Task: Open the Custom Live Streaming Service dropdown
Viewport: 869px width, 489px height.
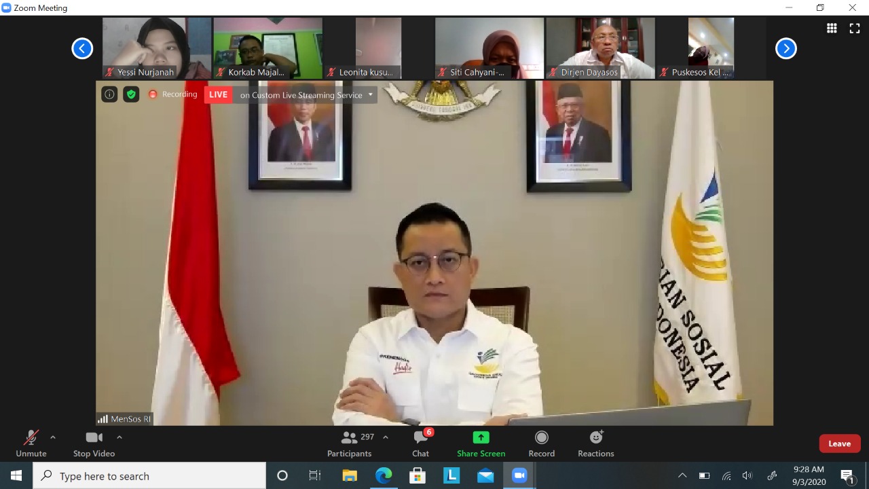Action: (370, 94)
